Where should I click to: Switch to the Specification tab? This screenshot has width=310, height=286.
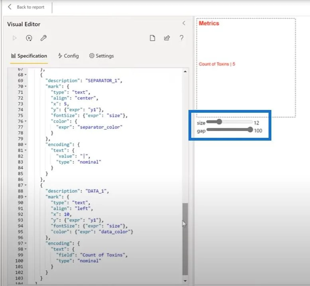click(x=29, y=56)
